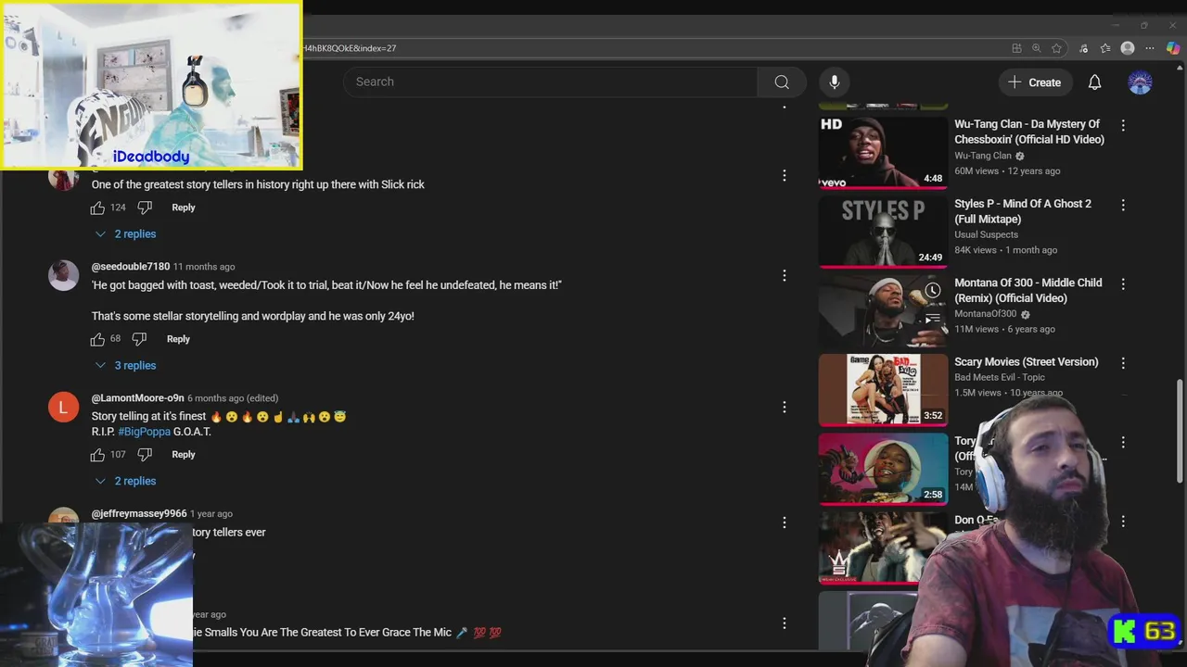
Task: Click the #BigPoppa hashtag
Action: click(x=144, y=432)
